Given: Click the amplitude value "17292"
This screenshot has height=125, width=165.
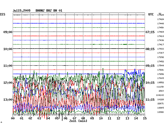Looking at the screenshot, I should pyautogui.click(x=161, y=57).
